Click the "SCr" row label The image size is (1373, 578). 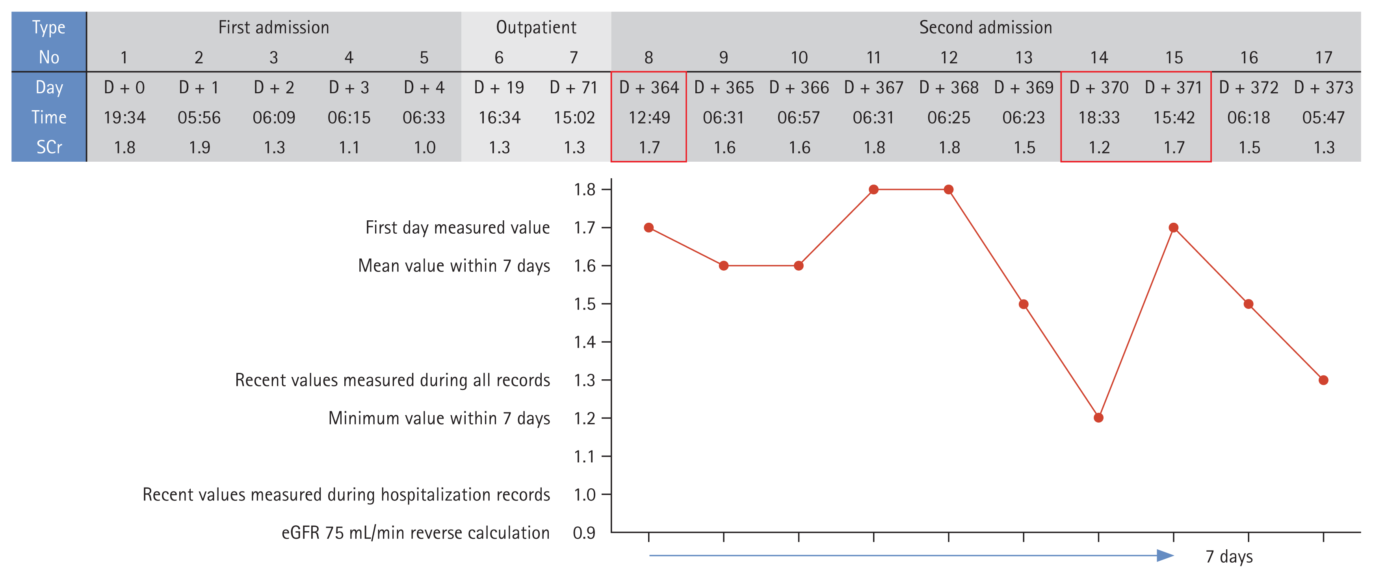pos(48,147)
